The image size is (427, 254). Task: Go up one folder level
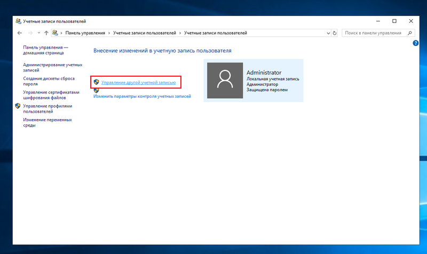pos(46,33)
